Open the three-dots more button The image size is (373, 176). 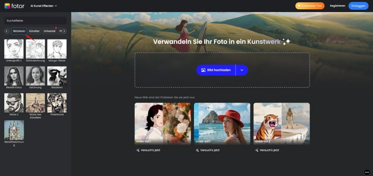367,172
